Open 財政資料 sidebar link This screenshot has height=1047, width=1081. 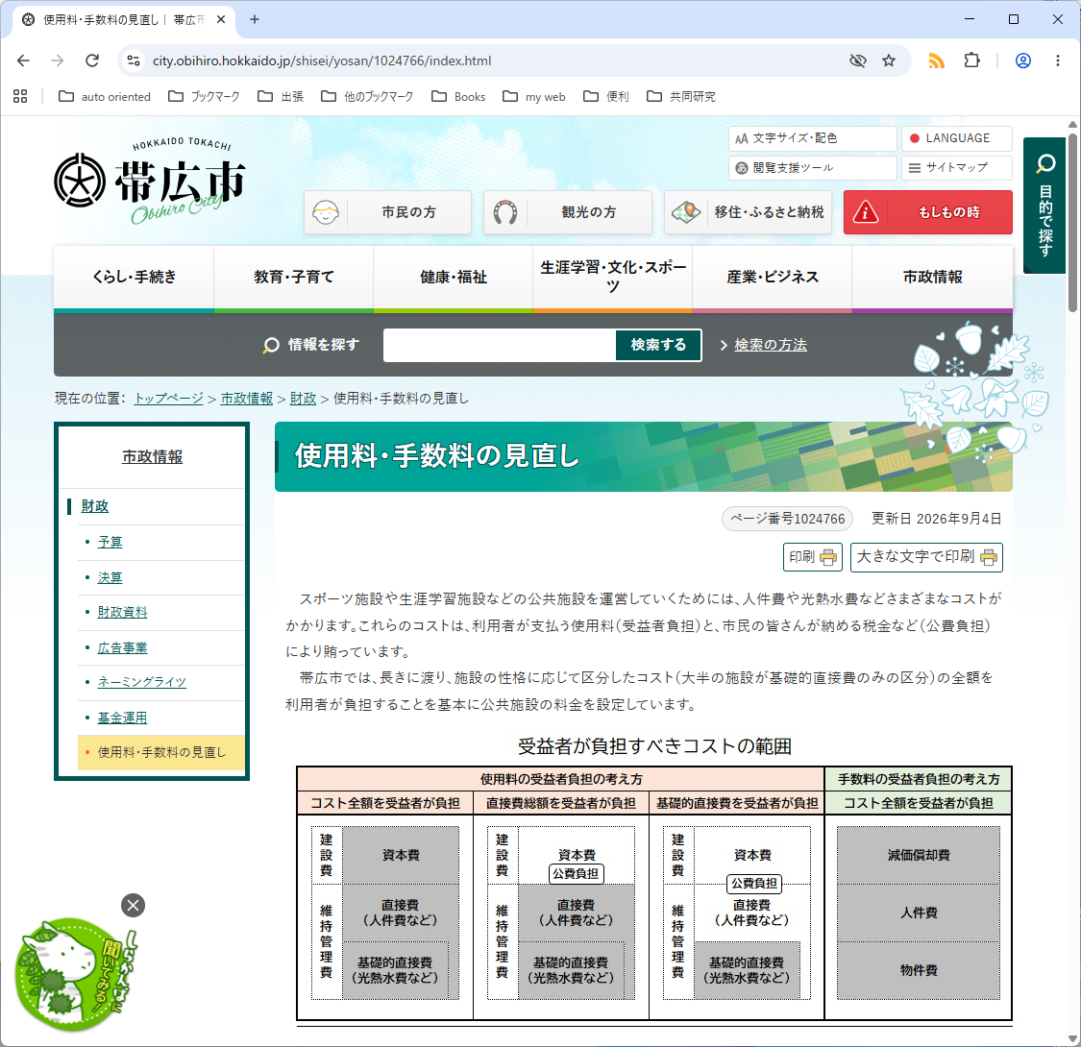122,612
